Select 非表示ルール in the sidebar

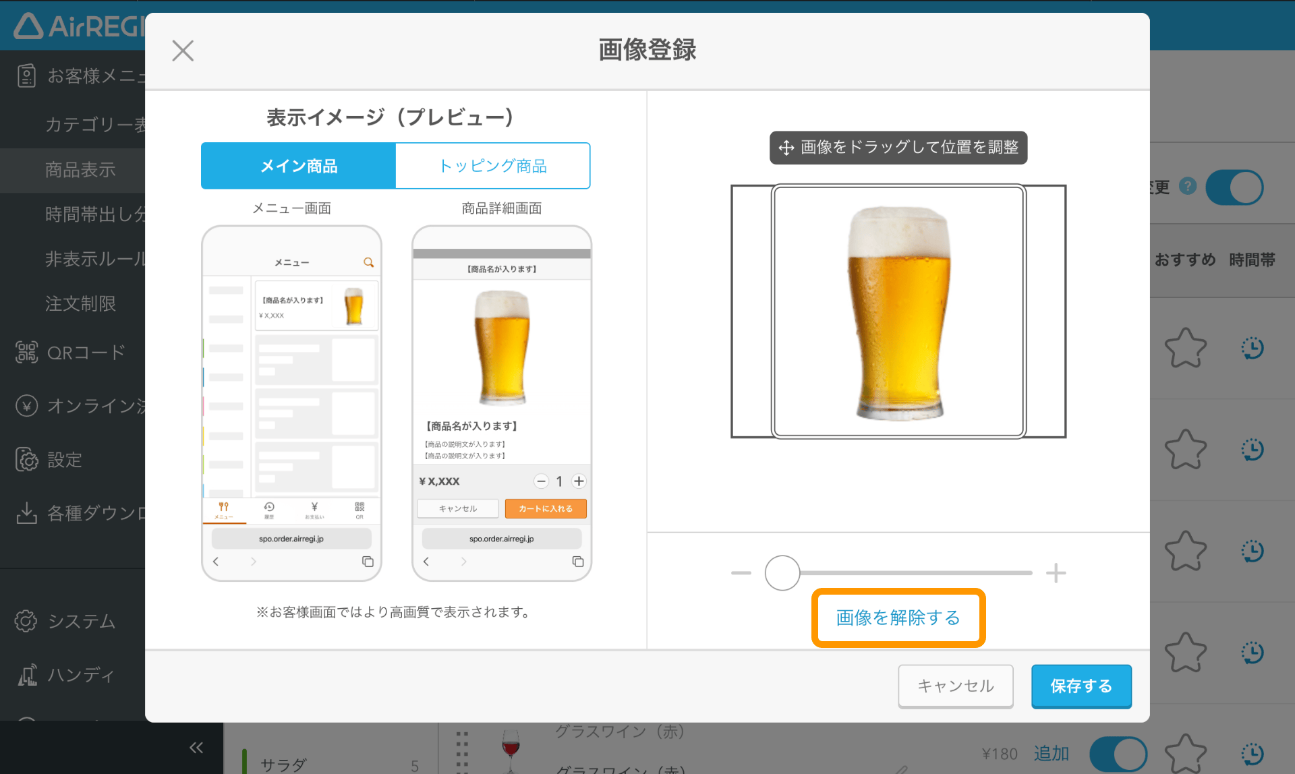pos(94,259)
